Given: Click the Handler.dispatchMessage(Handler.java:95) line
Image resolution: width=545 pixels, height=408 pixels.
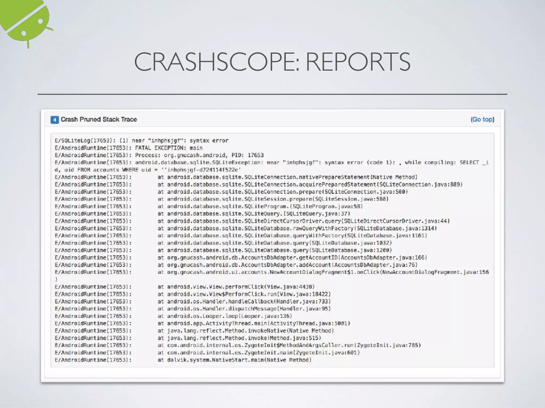Looking at the screenshot, I should click(193, 309).
